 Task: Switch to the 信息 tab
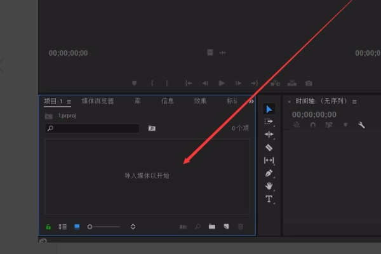tap(168, 101)
